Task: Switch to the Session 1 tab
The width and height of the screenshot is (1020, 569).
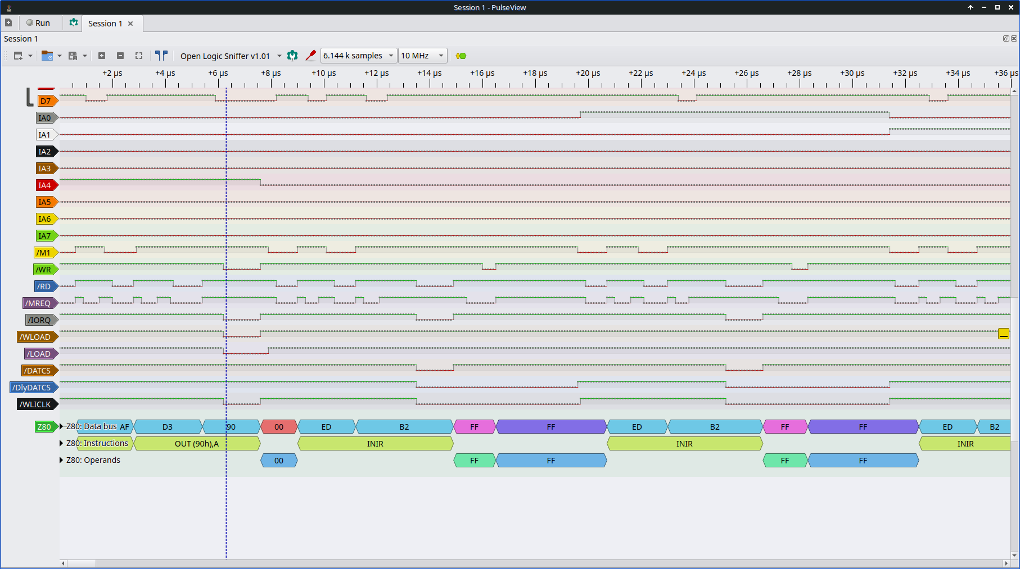Action: coord(105,24)
